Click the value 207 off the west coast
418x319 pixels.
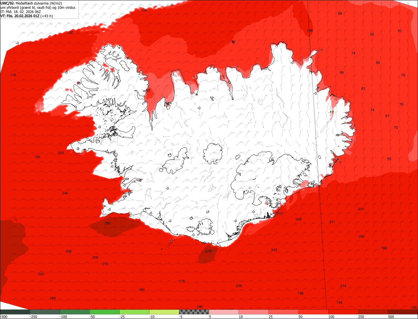(x=61, y=153)
